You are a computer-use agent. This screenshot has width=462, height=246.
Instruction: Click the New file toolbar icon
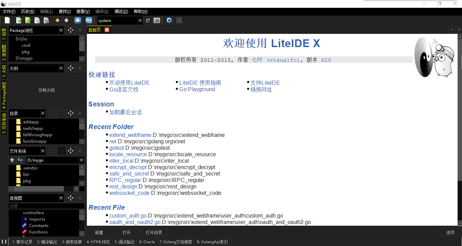pyautogui.click(x=7, y=20)
